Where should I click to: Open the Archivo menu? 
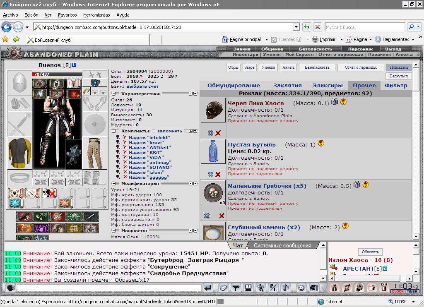click(10, 15)
